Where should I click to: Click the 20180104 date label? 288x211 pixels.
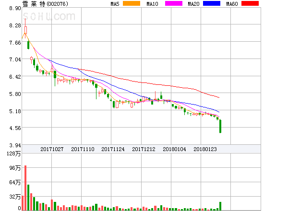(174, 149)
